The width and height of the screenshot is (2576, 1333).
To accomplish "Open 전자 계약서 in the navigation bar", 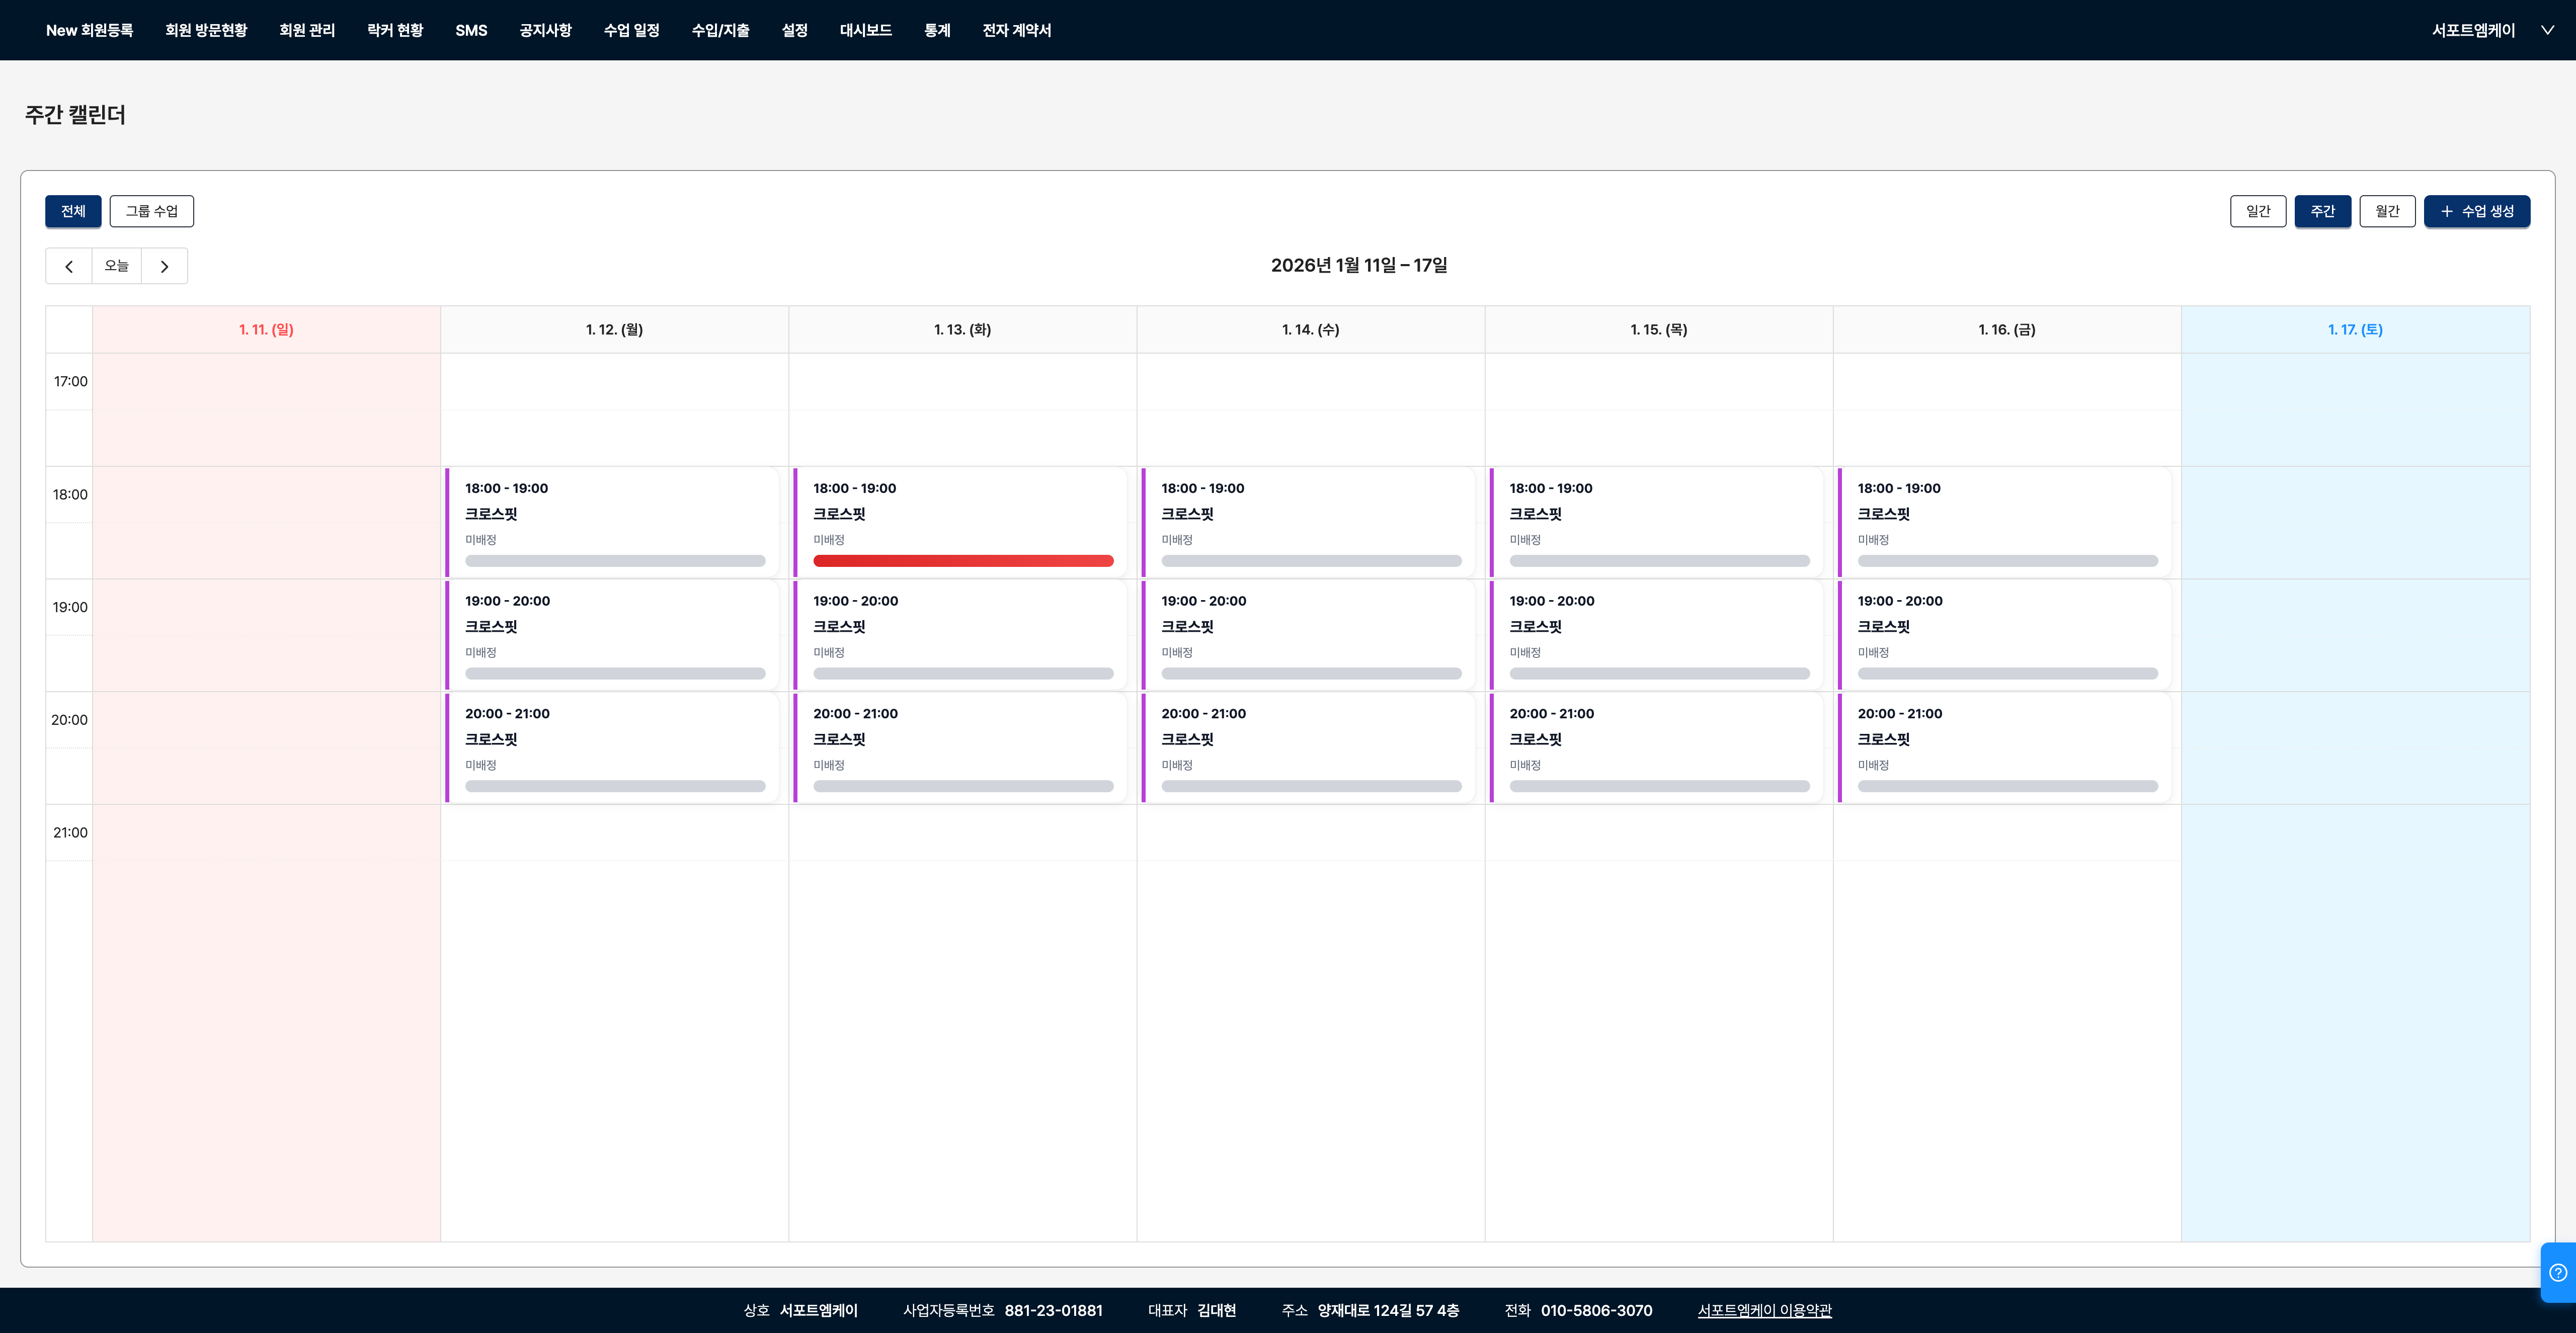I will [1016, 30].
